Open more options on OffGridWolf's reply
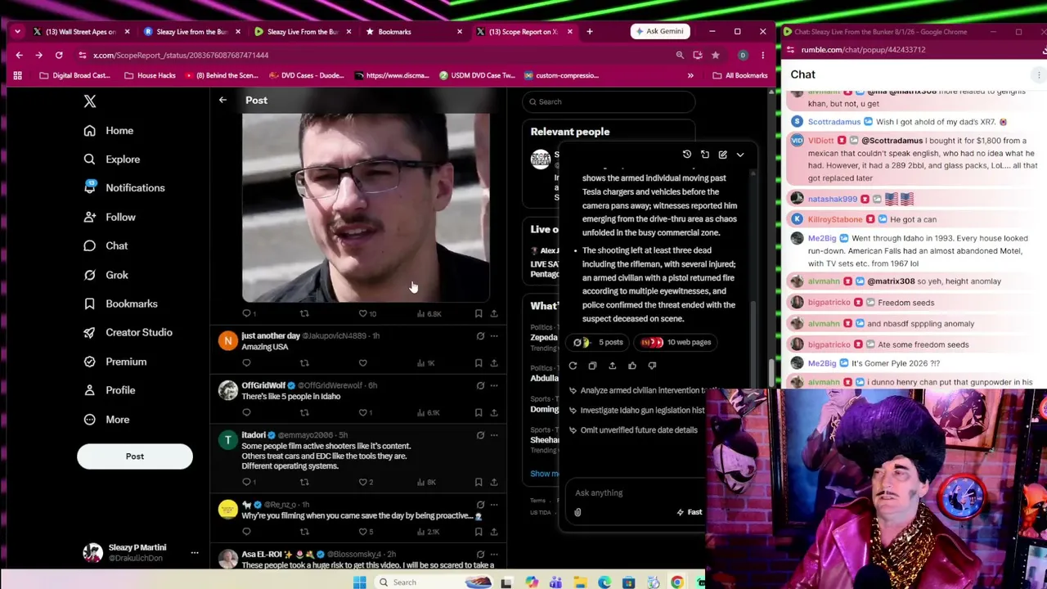Screen dimensions: 1047x589 494,385
